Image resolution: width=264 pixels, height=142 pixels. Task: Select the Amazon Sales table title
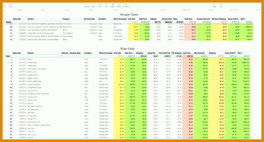tap(129, 15)
